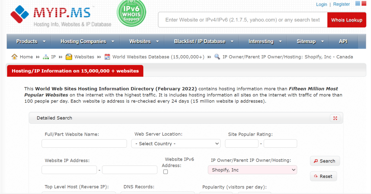371x194 pixels.
Task: Click the Home house icon in breadcrumb
Action: (14, 57)
